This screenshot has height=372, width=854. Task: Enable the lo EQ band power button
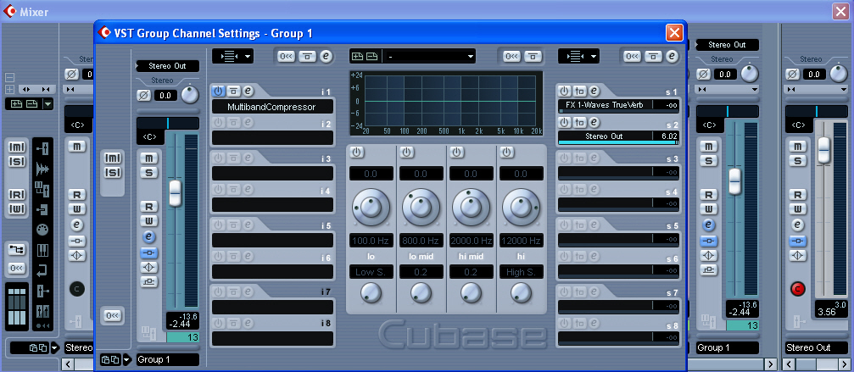coord(357,153)
